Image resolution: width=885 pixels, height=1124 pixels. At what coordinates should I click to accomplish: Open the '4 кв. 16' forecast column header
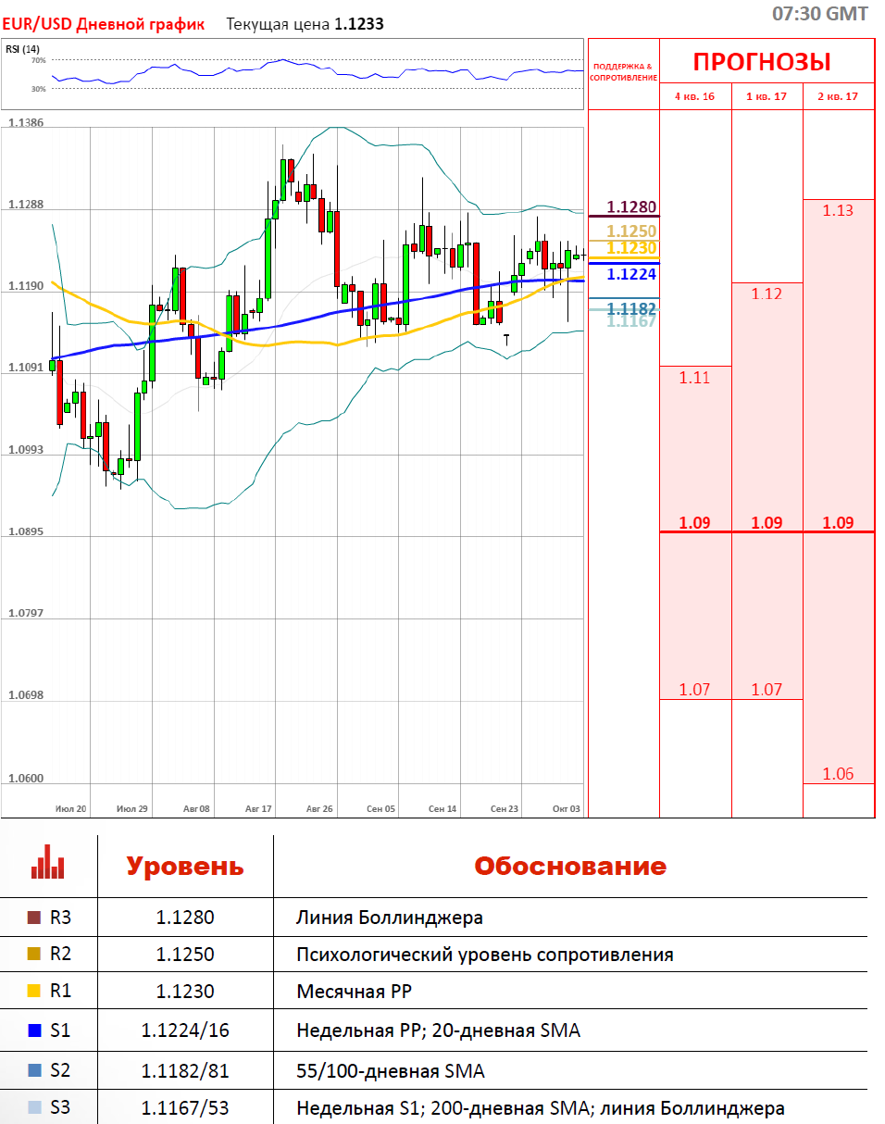point(694,96)
